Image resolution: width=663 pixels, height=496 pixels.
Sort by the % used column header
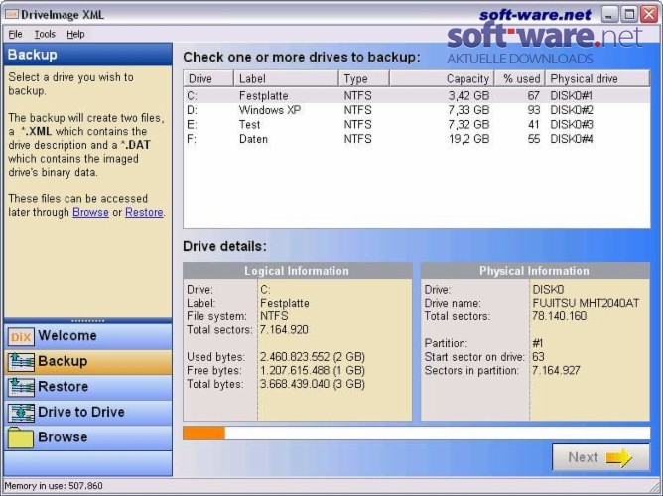coord(519,78)
